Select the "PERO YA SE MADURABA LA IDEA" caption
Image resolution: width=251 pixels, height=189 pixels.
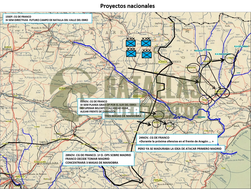(x=180, y=149)
